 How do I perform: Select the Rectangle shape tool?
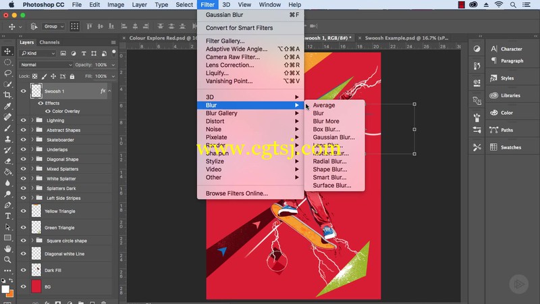[x=7, y=238]
